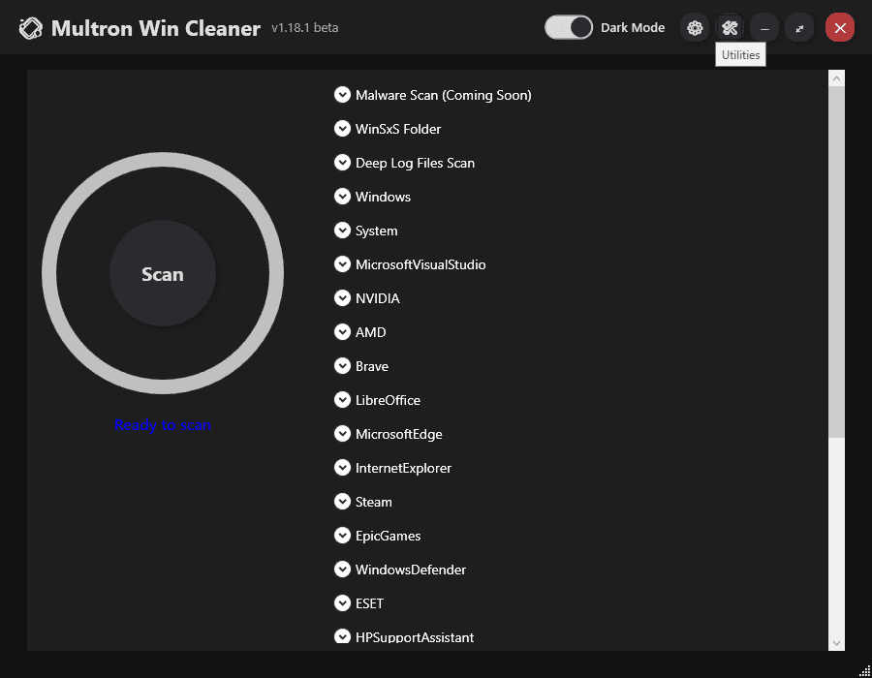
Task: Select the 'ESET' list label
Action: pyautogui.click(x=369, y=603)
